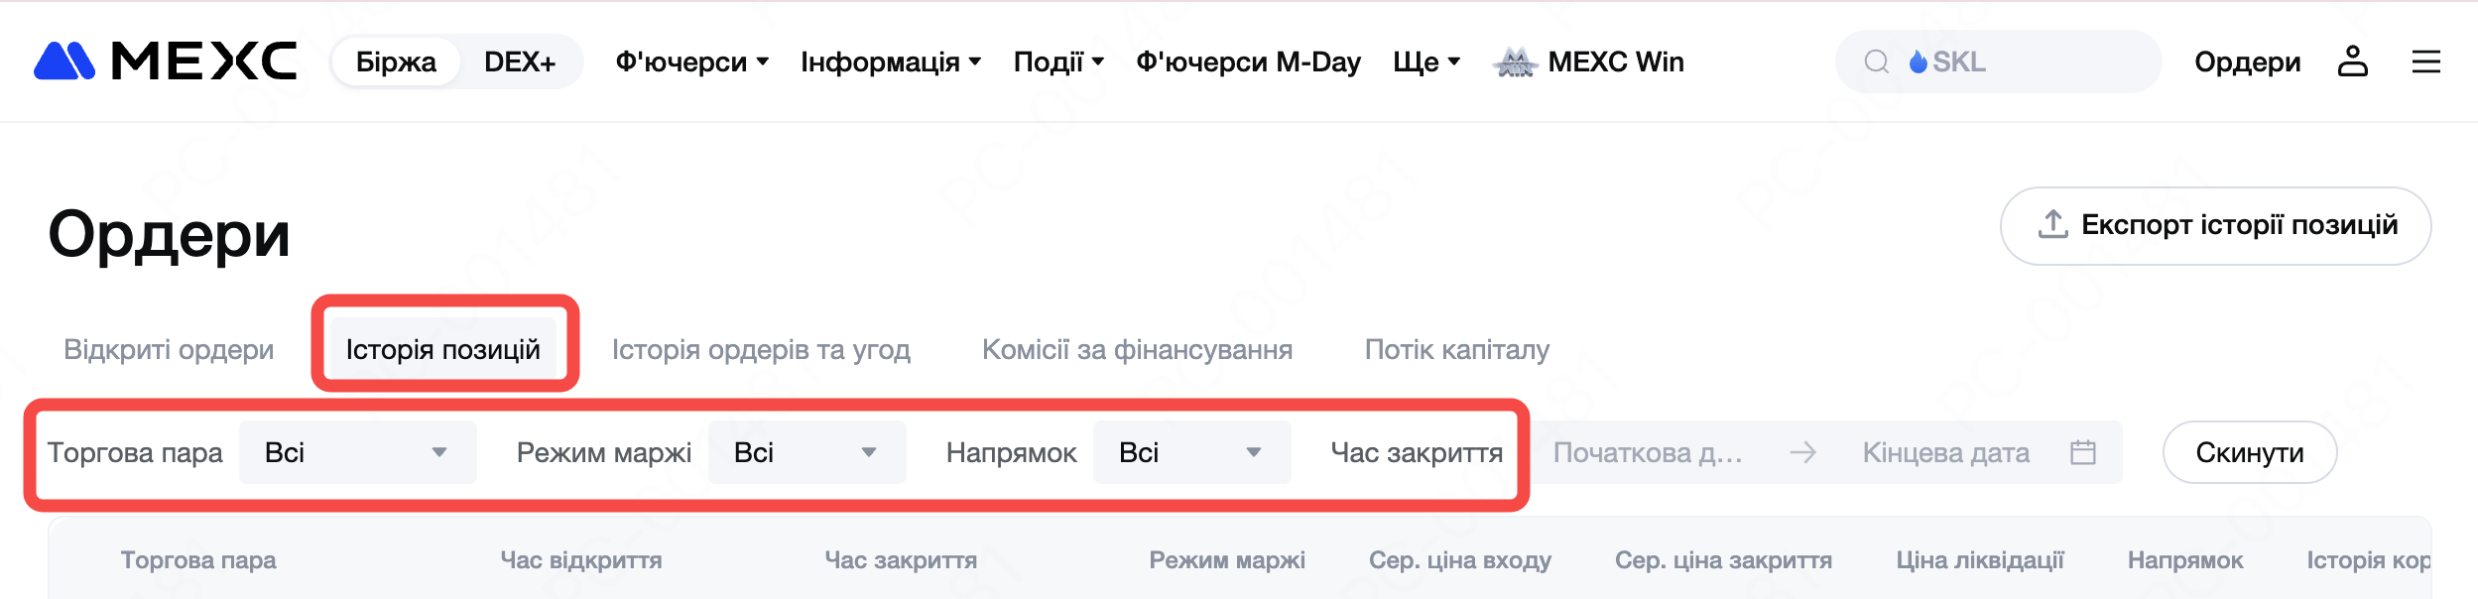Screen dimensions: 2478x599
Task: Expand the Режим маржі dropdown
Action: [806, 452]
